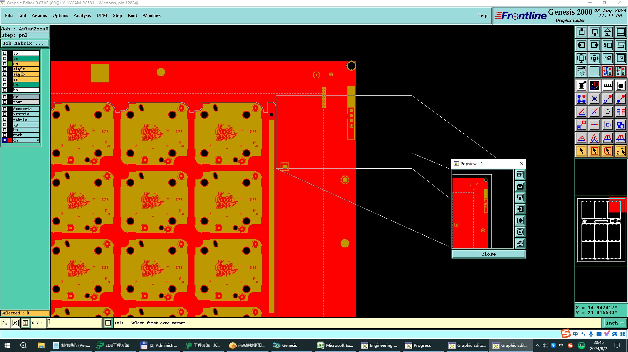The width and height of the screenshot is (628, 352).
Task: Open Microsoft Excel from the taskbar
Action: [335, 345]
